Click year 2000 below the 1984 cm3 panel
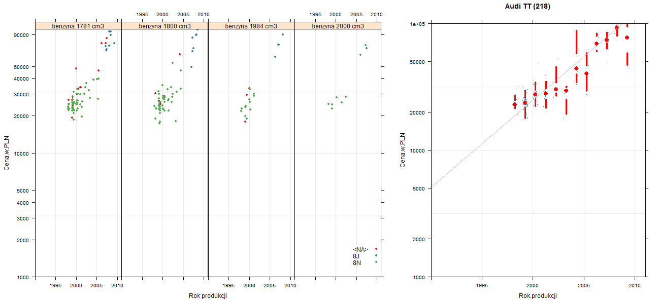Screen dimensions: 660x304 click(x=249, y=286)
